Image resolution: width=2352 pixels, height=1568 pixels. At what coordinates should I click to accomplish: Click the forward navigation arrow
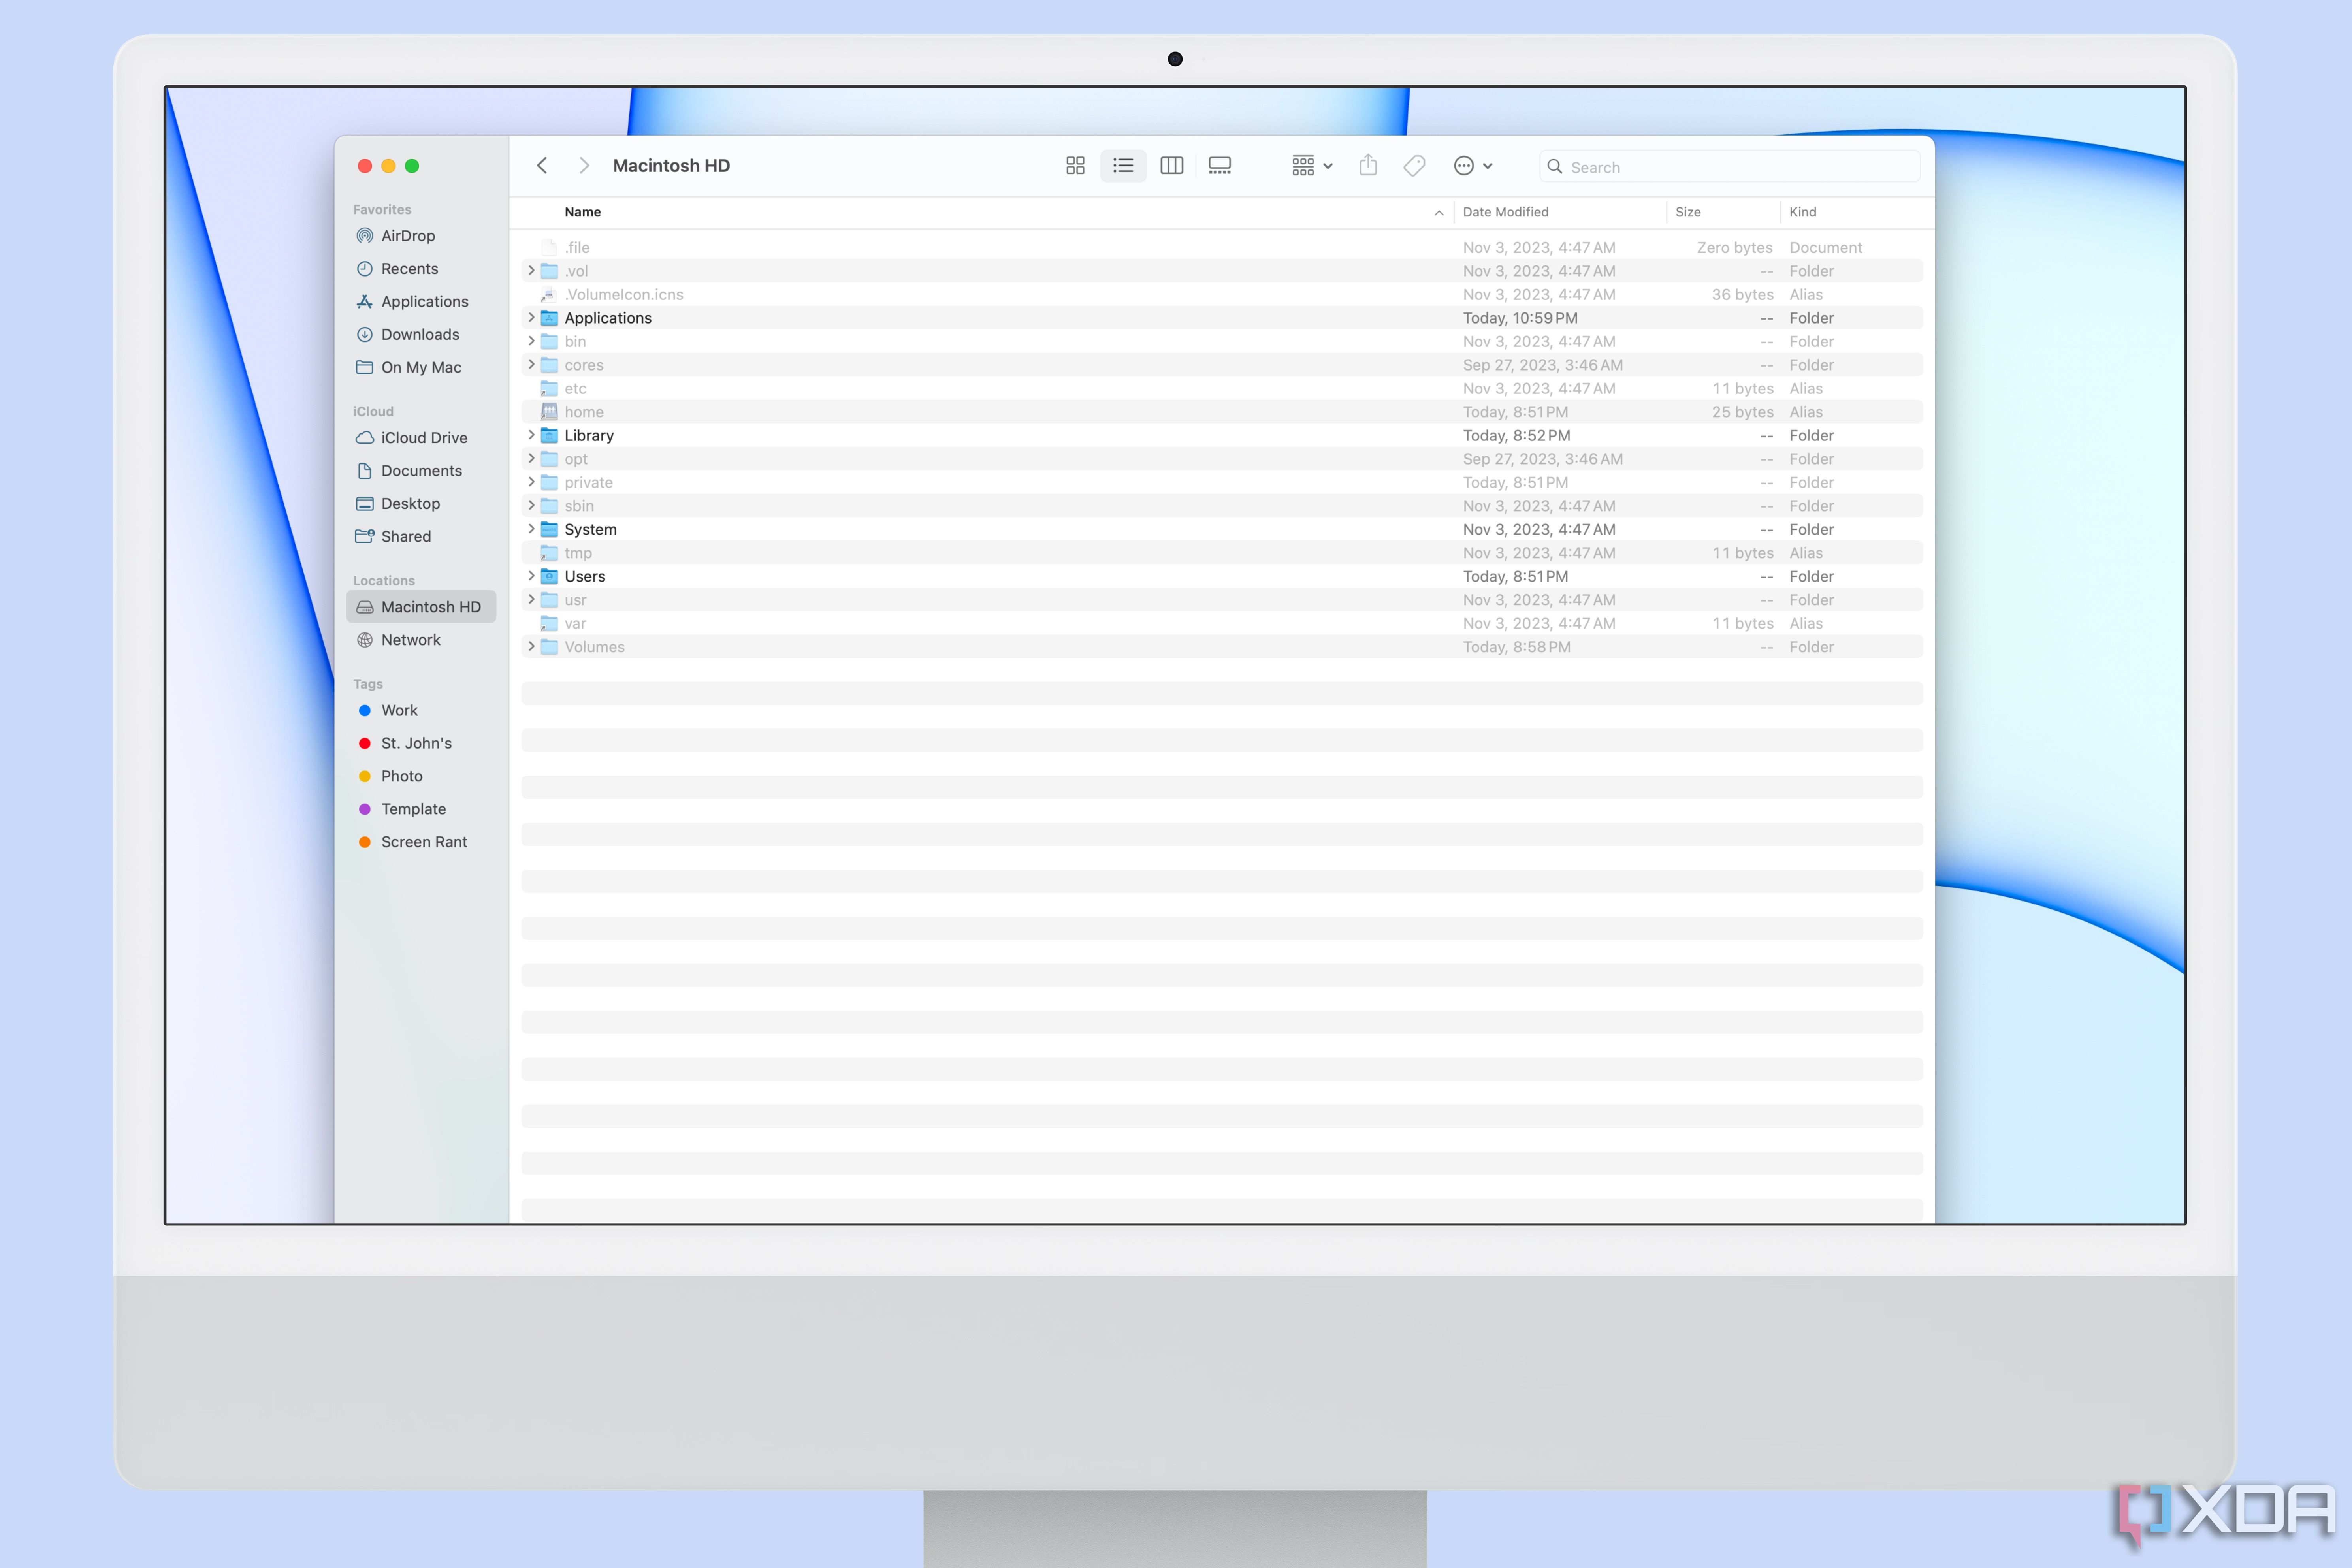point(584,165)
